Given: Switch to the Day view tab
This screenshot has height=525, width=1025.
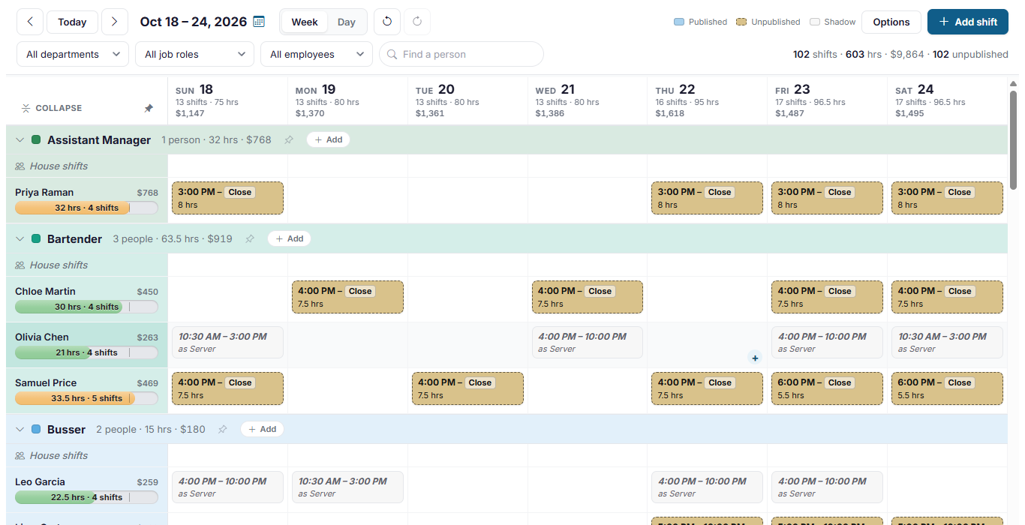Looking at the screenshot, I should [x=347, y=22].
